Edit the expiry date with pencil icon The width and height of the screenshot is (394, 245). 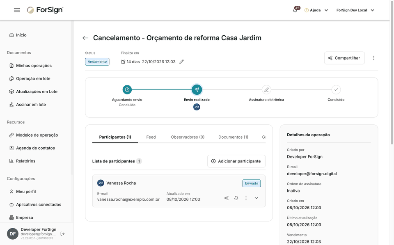181,62
